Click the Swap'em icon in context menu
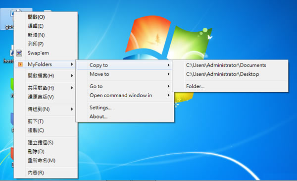 pos(19,53)
